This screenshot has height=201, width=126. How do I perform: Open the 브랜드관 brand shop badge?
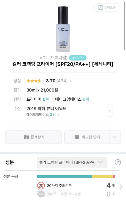click(78, 58)
